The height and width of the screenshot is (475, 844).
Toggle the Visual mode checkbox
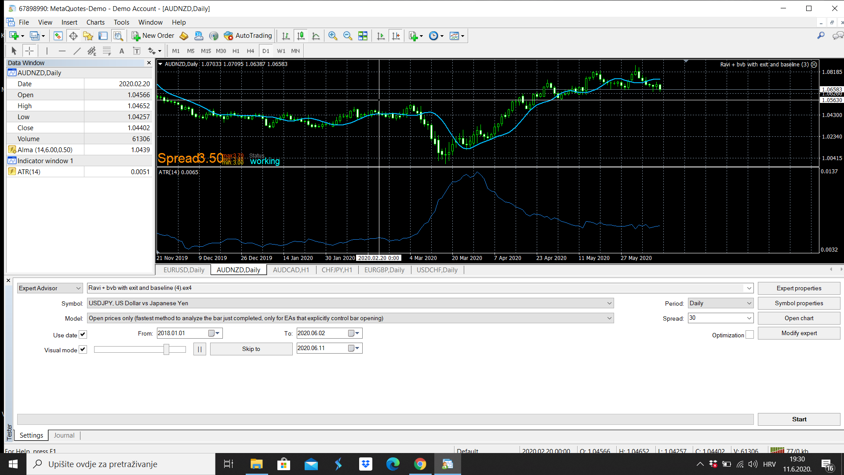coord(83,350)
